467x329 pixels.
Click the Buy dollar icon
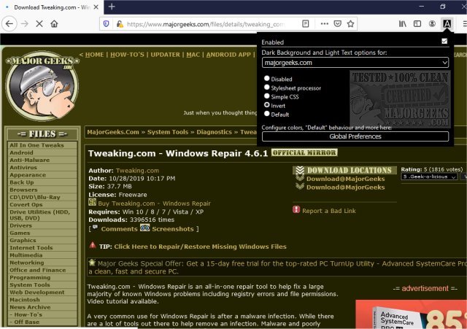92,202
